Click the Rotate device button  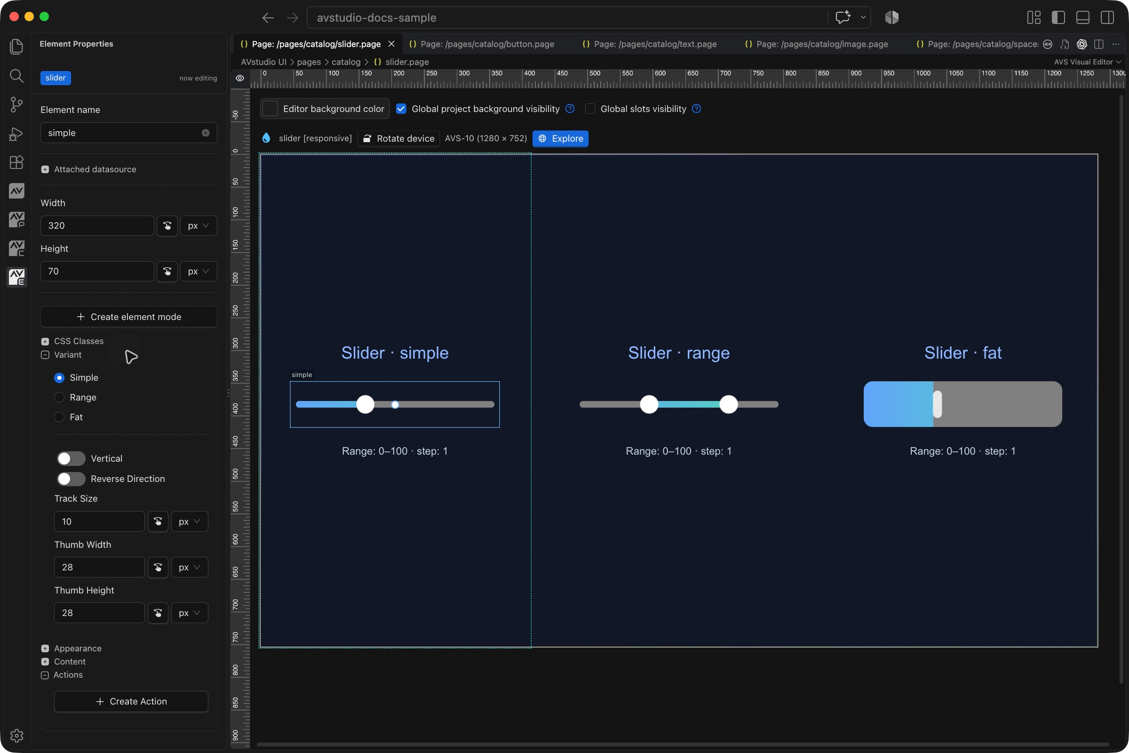(398, 139)
